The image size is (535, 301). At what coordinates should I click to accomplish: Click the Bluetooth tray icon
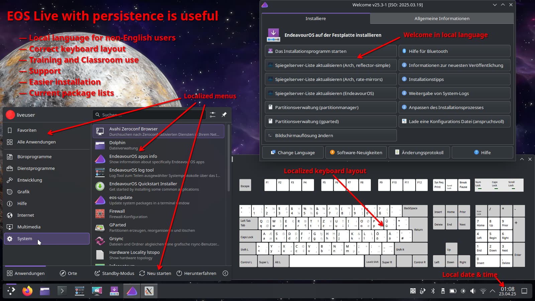(x=433, y=291)
